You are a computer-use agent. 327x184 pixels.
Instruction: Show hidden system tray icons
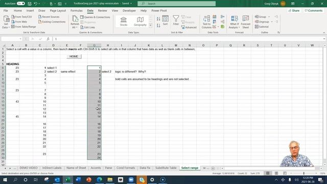pyautogui.click(x=276, y=179)
